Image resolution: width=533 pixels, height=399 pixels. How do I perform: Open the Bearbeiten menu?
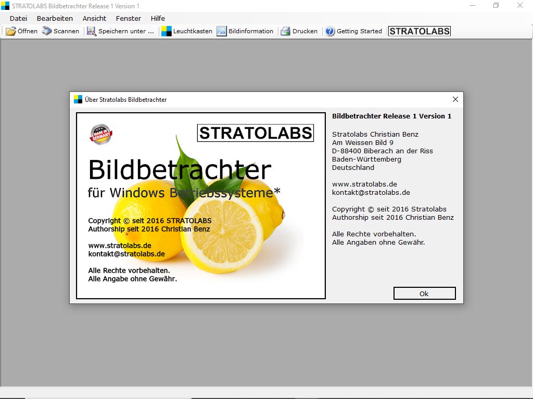click(x=55, y=18)
